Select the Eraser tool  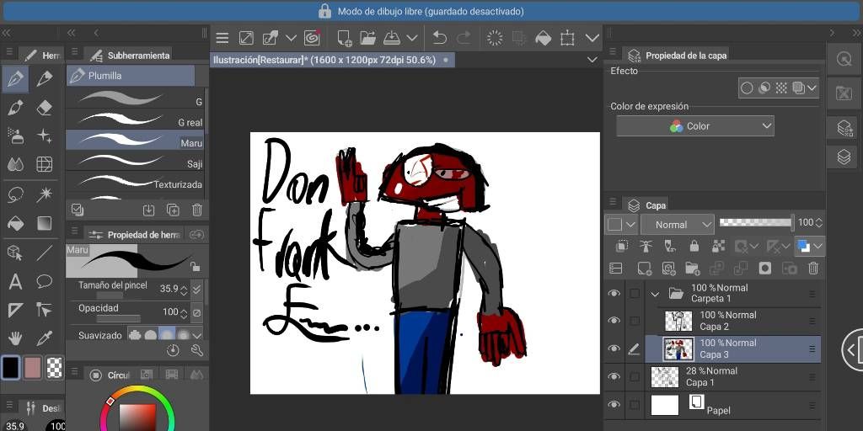[x=45, y=108]
